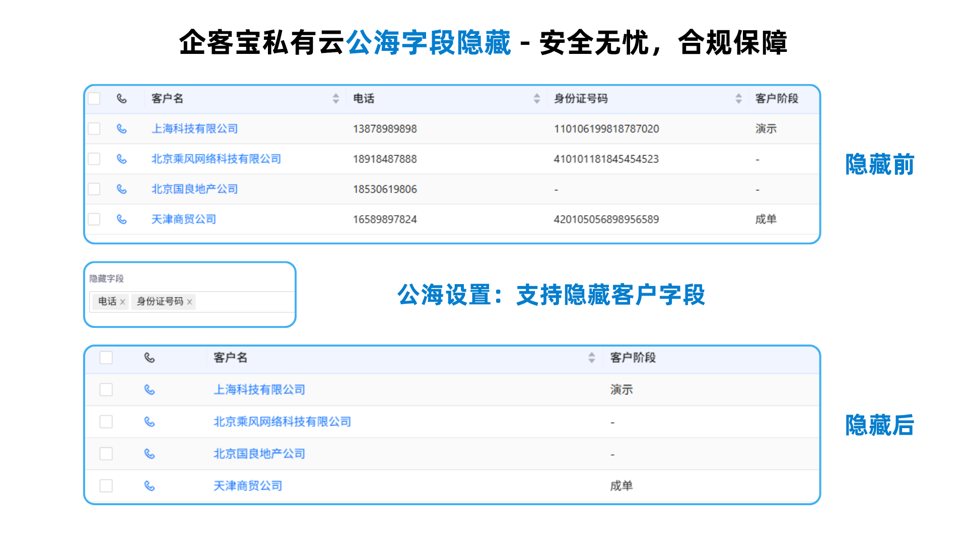Click phone icon beside 上海科技有限公司 in top table
967x544 pixels.
tap(121, 128)
